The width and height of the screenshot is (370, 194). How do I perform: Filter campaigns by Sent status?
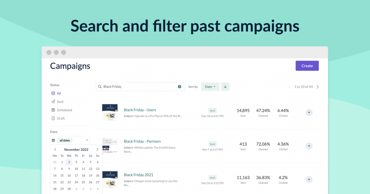[x=60, y=102]
